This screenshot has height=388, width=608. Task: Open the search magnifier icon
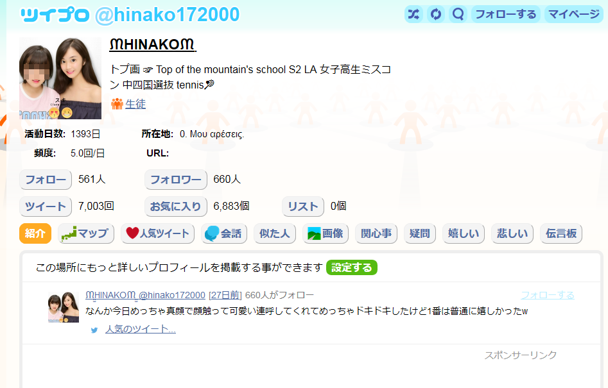tap(458, 14)
